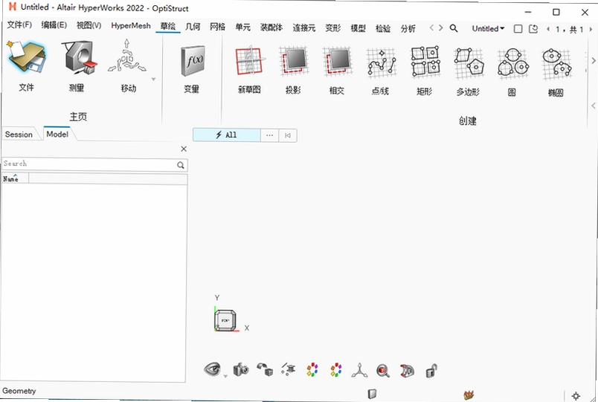Image resolution: width=598 pixels, height=402 pixels.
Task: Click the open padlock lock-view icon
Action: coord(431,371)
